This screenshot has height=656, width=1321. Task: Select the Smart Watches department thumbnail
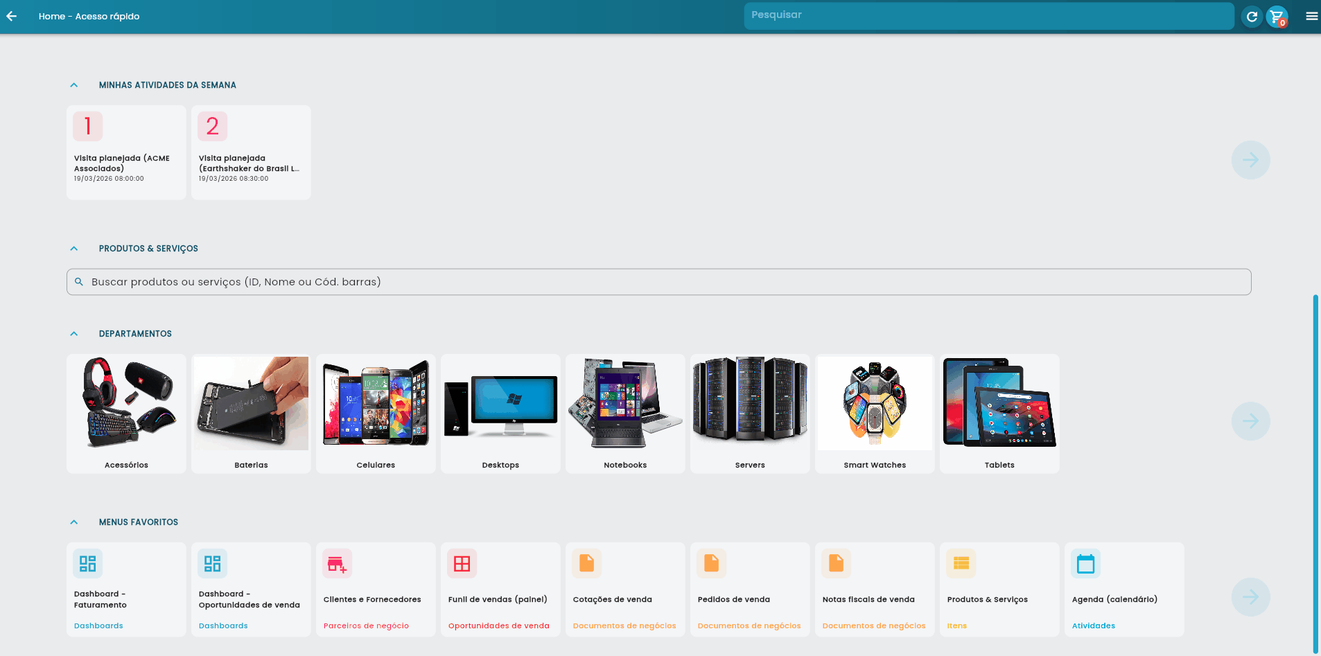pos(875,405)
